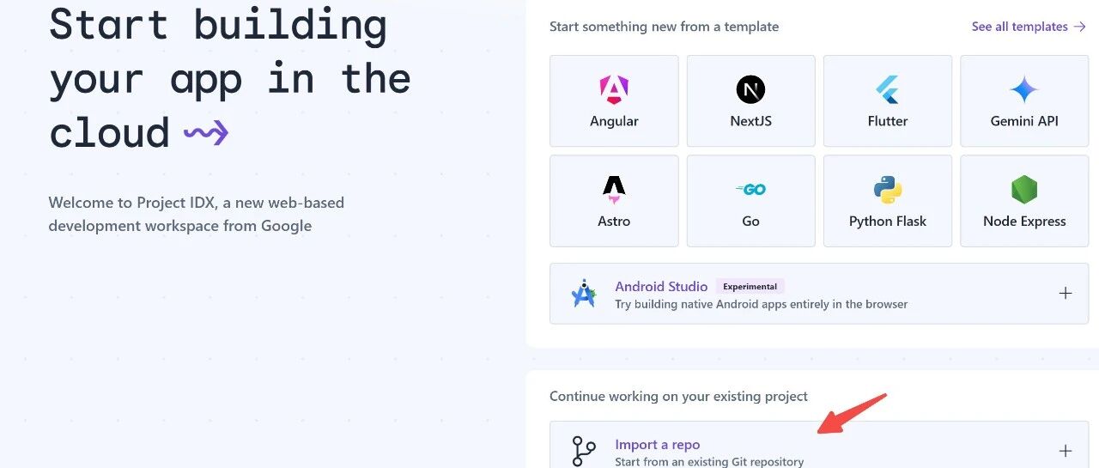This screenshot has width=1099, height=468.
Task: Click the Android Studio title text
Action: 661,286
